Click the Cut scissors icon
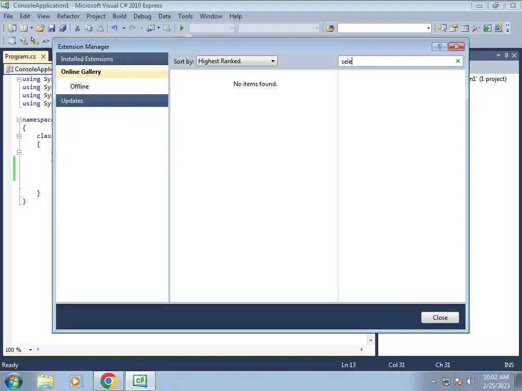Viewport: 522px width, 391px height. [x=77, y=29]
